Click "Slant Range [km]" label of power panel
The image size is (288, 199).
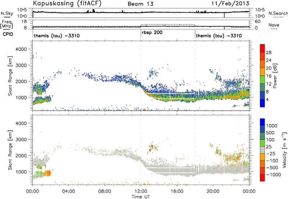point(10,76)
